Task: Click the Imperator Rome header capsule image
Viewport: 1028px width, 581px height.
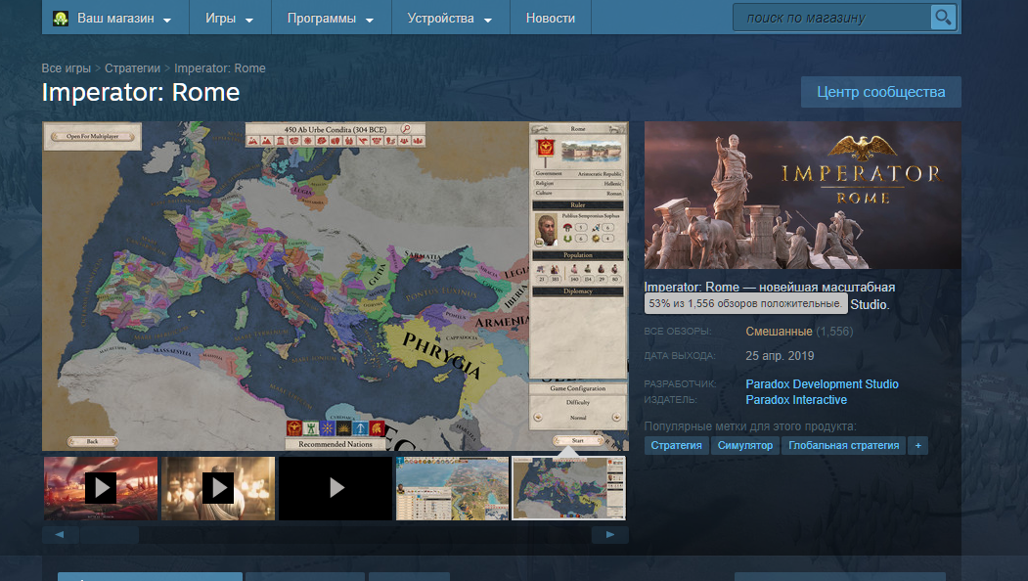Action: [802, 195]
